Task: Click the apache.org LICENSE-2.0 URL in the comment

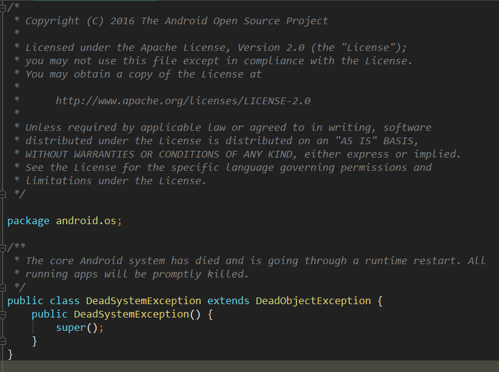Action: pyautogui.click(x=183, y=101)
